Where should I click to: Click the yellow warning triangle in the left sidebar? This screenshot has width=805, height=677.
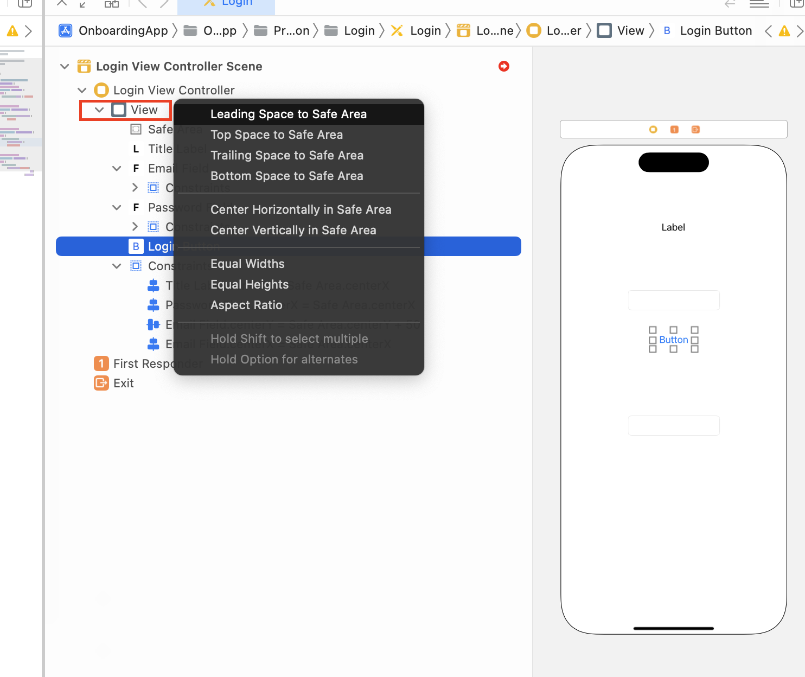11,31
